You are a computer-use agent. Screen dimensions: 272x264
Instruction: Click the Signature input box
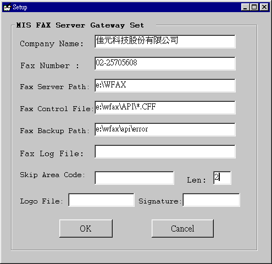click(211, 200)
